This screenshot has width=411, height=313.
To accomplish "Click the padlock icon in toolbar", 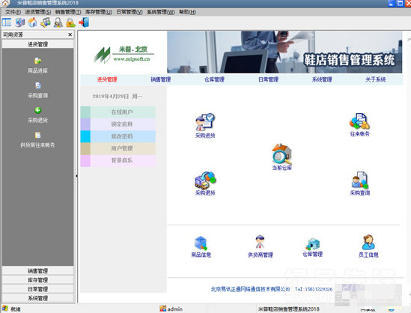I will point(71,22).
